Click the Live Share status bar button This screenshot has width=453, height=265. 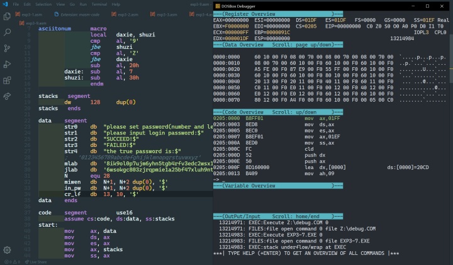pyautogui.click(x=36, y=262)
